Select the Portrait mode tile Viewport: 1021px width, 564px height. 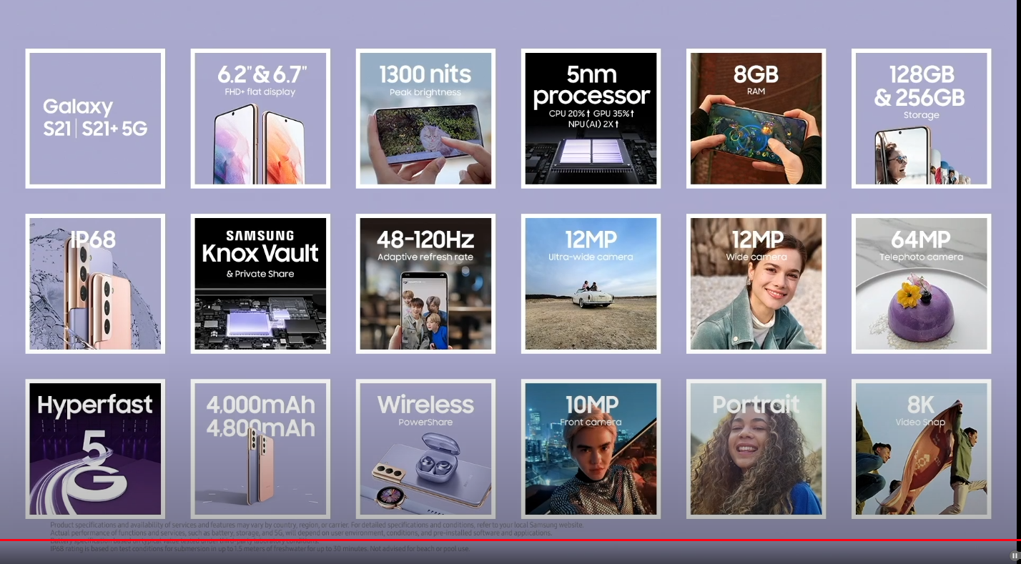(x=756, y=449)
